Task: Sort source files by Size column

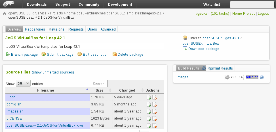Action: pos(100,90)
